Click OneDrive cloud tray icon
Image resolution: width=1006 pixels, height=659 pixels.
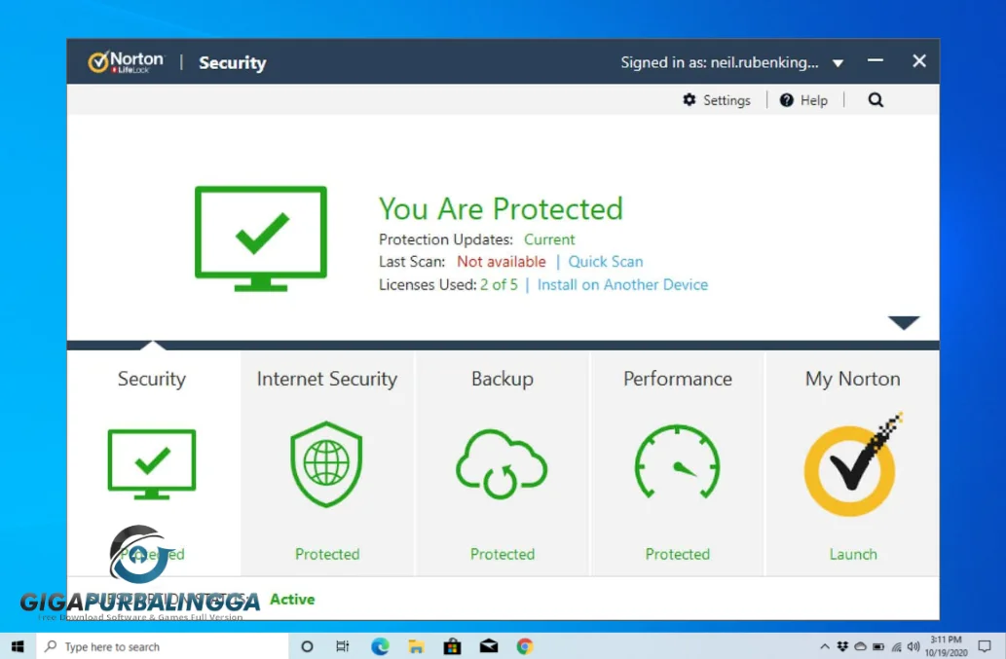point(860,646)
